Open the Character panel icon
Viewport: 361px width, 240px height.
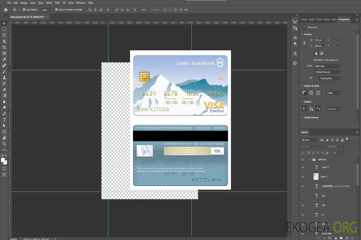(295, 37)
